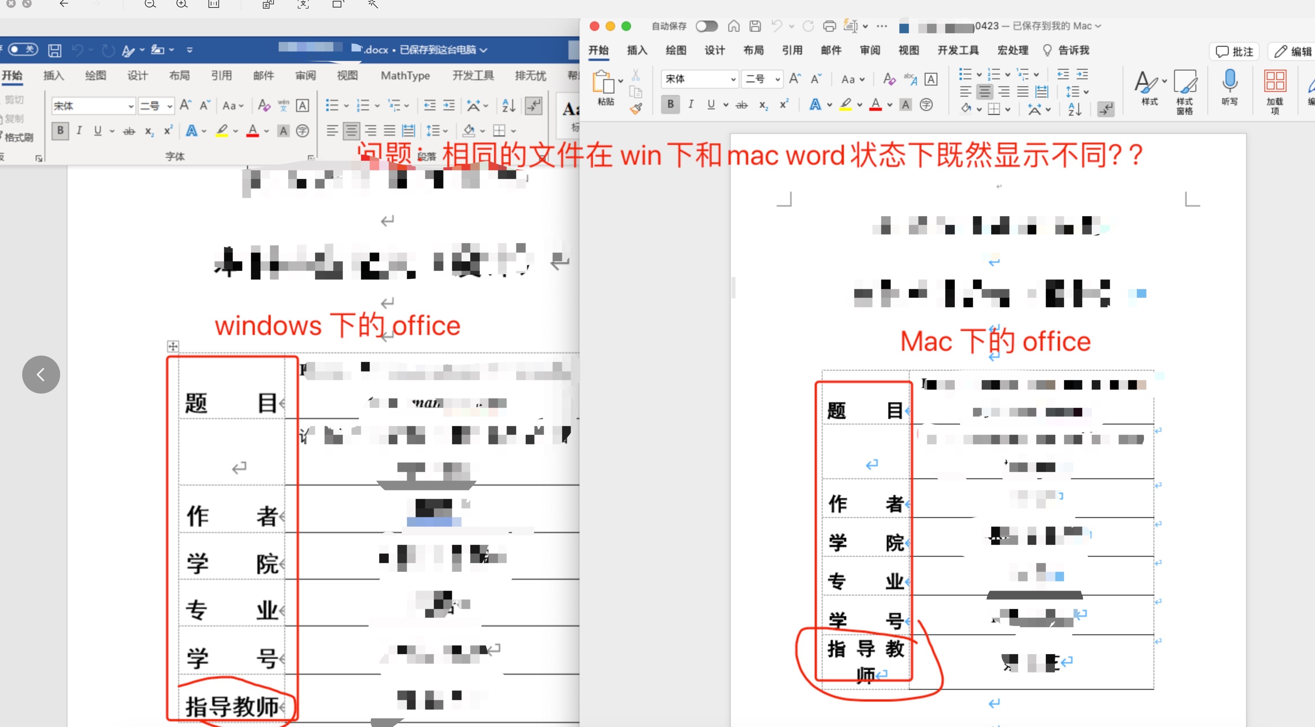The image size is (1315, 727).
Task: Toggle the Mac AutoSave switch
Action: click(707, 26)
